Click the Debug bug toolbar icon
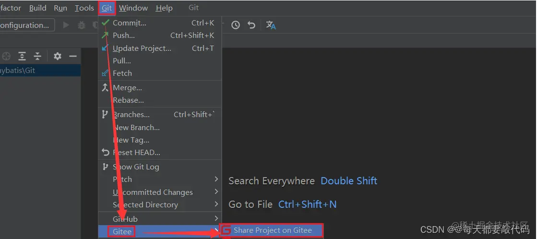This screenshot has width=537, height=239. [x=82, y=25]
